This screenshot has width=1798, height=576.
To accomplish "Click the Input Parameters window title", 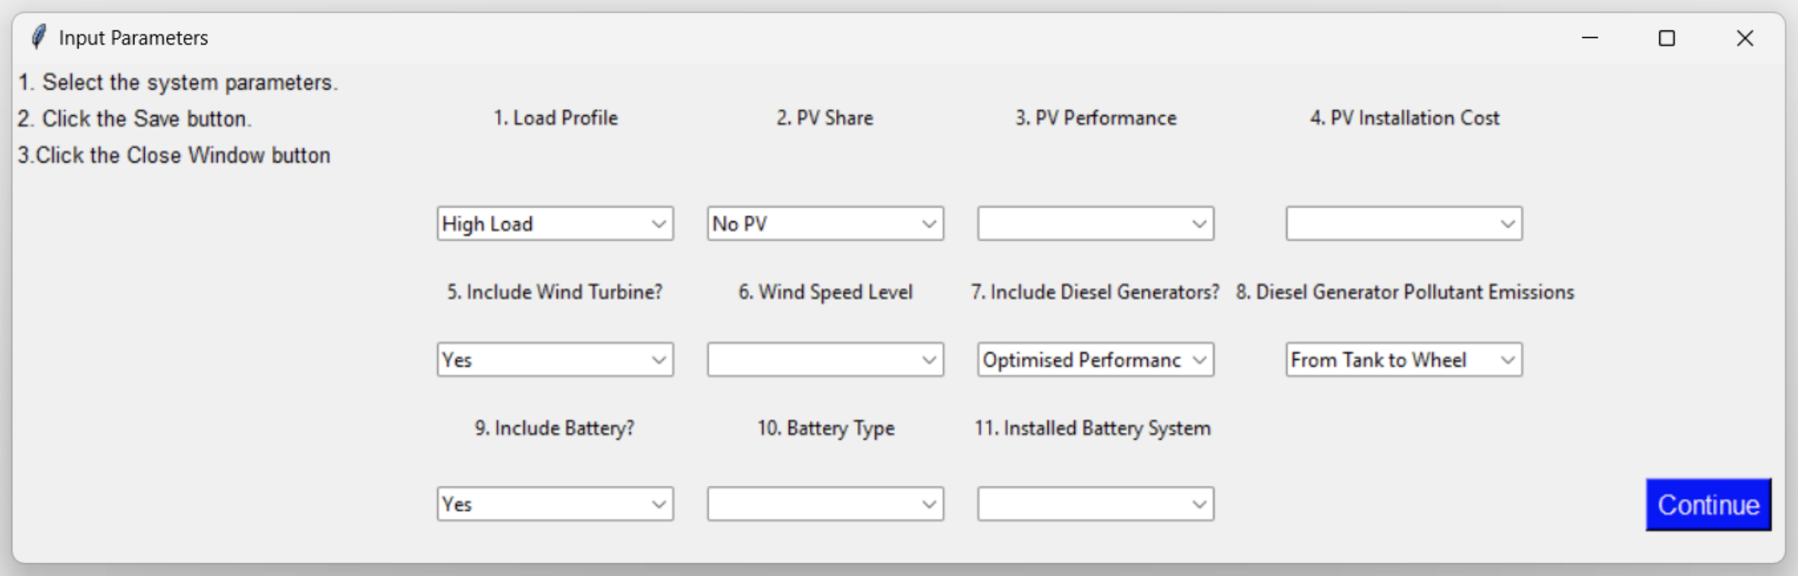I will pyautogui.click(x=134, y=38).
